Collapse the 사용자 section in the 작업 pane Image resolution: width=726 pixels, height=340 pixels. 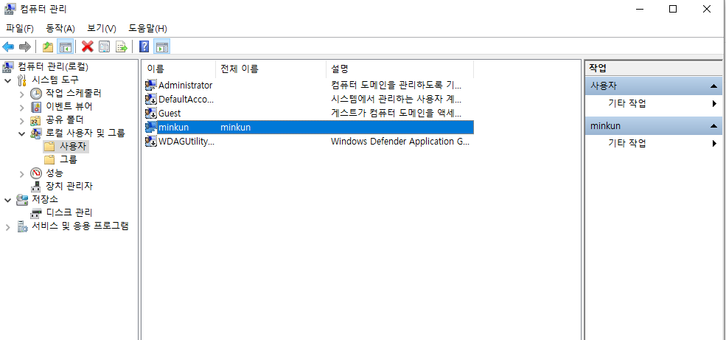coord(713,86)
